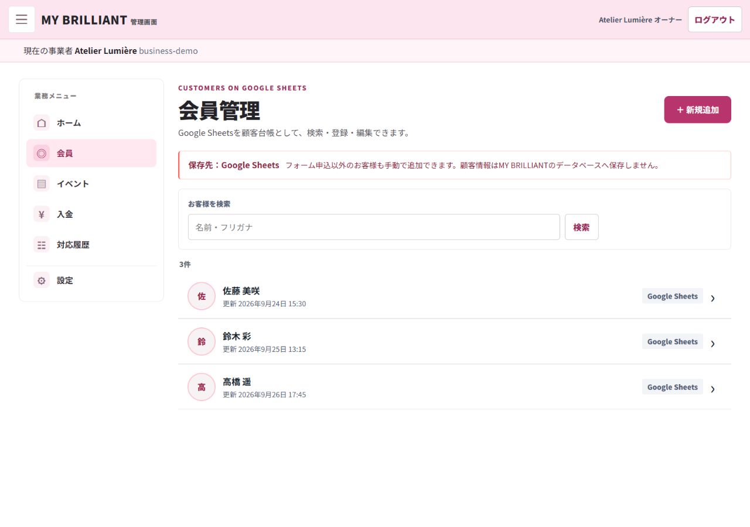Click the 3件 result count
This screenshot has height=527, width=750.
click(185, 265)
